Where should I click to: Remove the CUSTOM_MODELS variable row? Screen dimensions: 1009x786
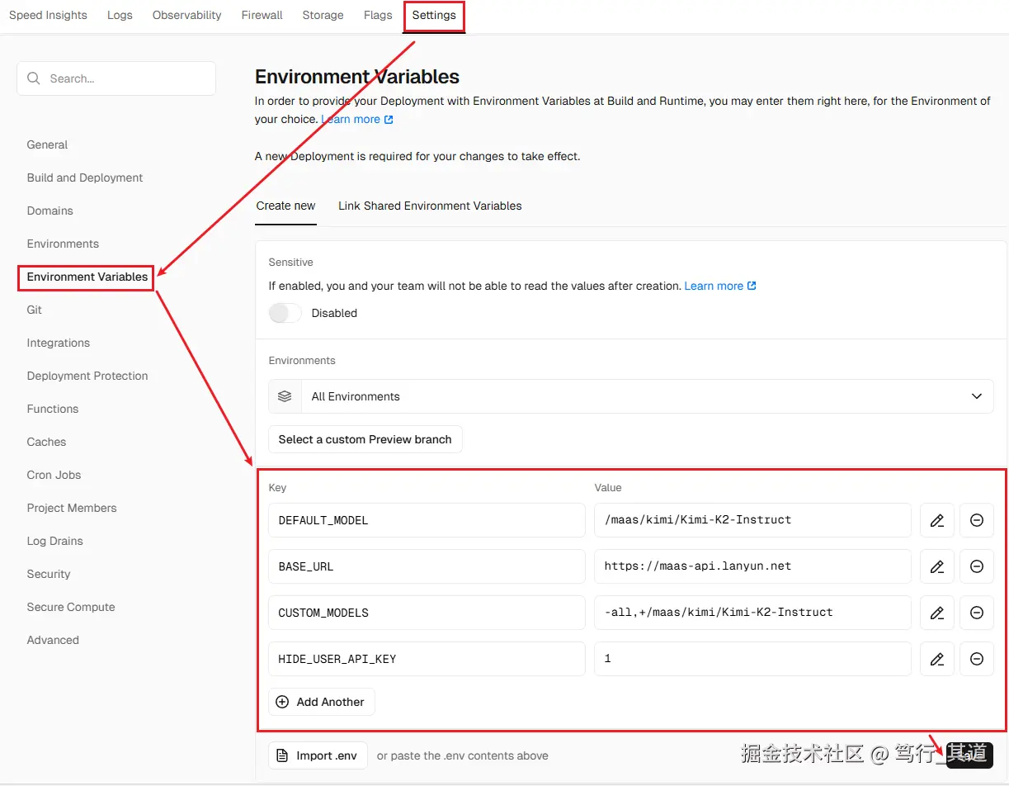pos(976,613)
